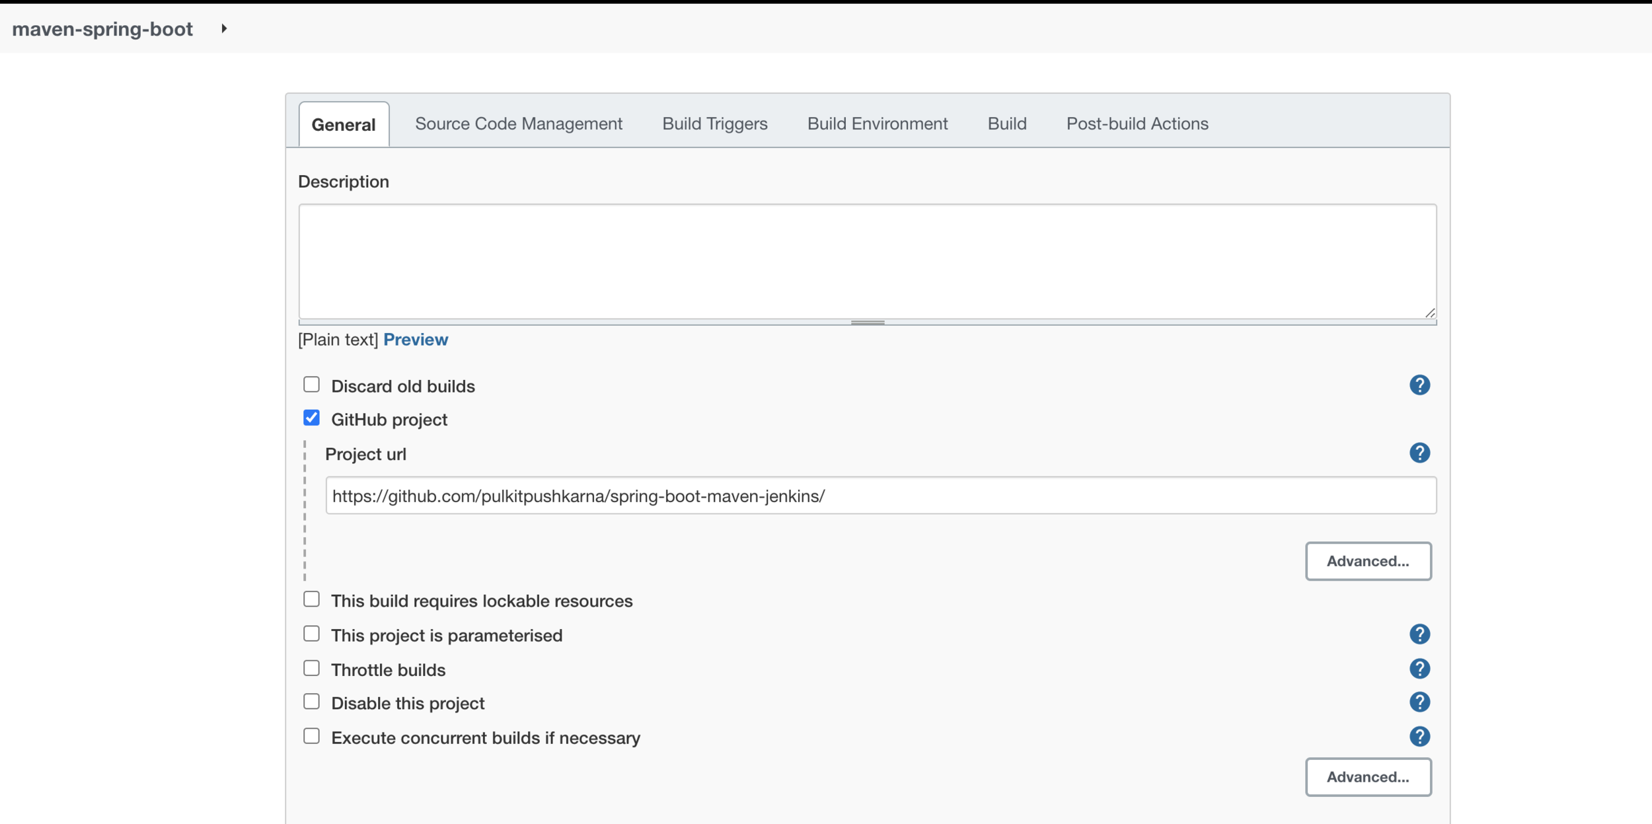Enable Discard old builds checkbox

pos(311,385)
